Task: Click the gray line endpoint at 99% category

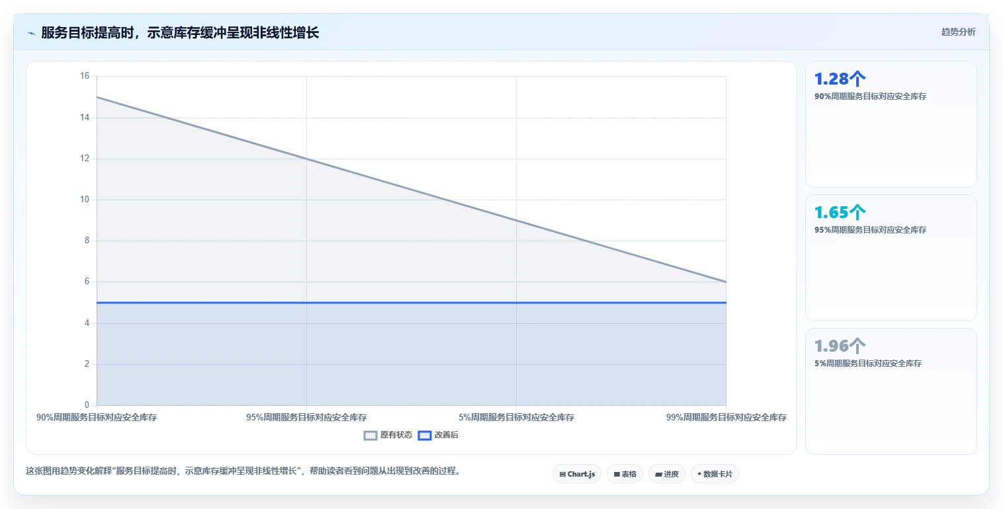Action: [x=726, y=282]
